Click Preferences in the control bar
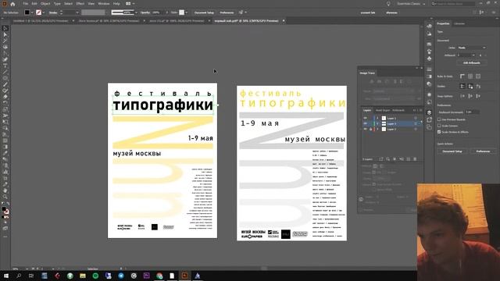This screenshot has width=500, height=281. [227, 12]
